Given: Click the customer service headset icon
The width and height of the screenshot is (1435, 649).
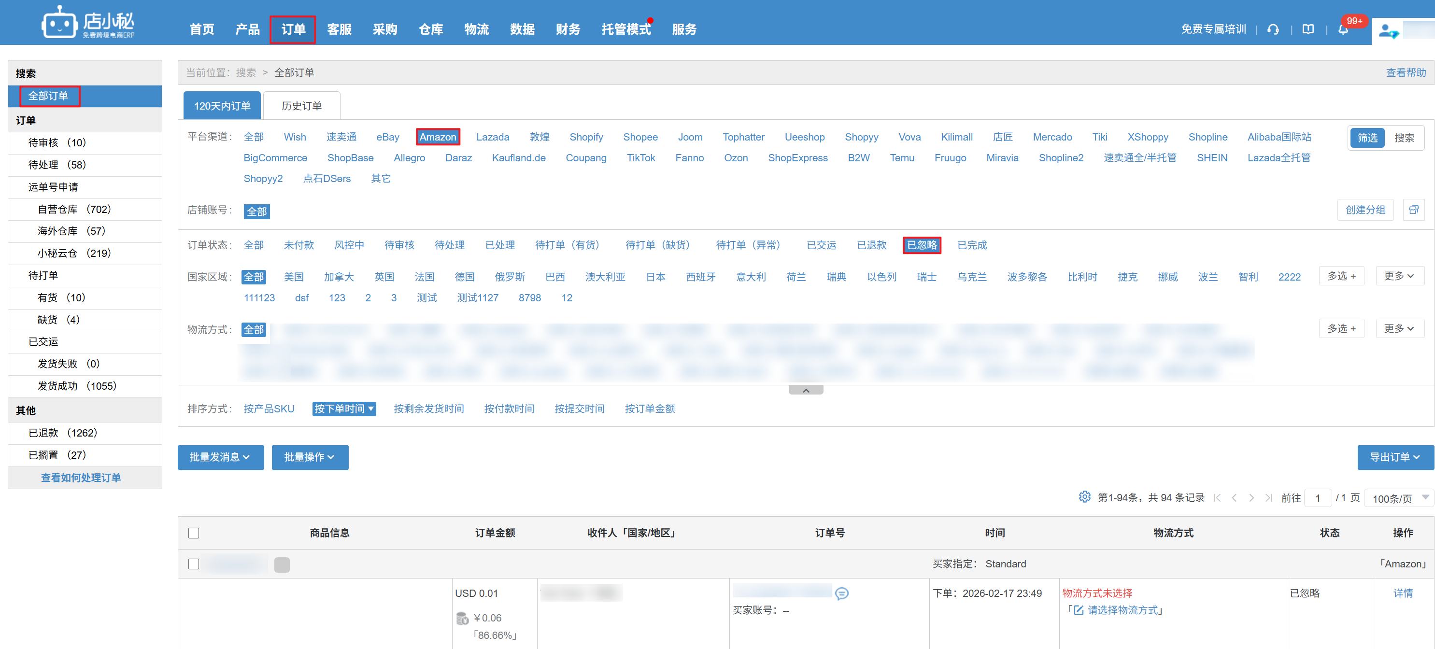Looking at the screenshot, I should coord(1273,29).
